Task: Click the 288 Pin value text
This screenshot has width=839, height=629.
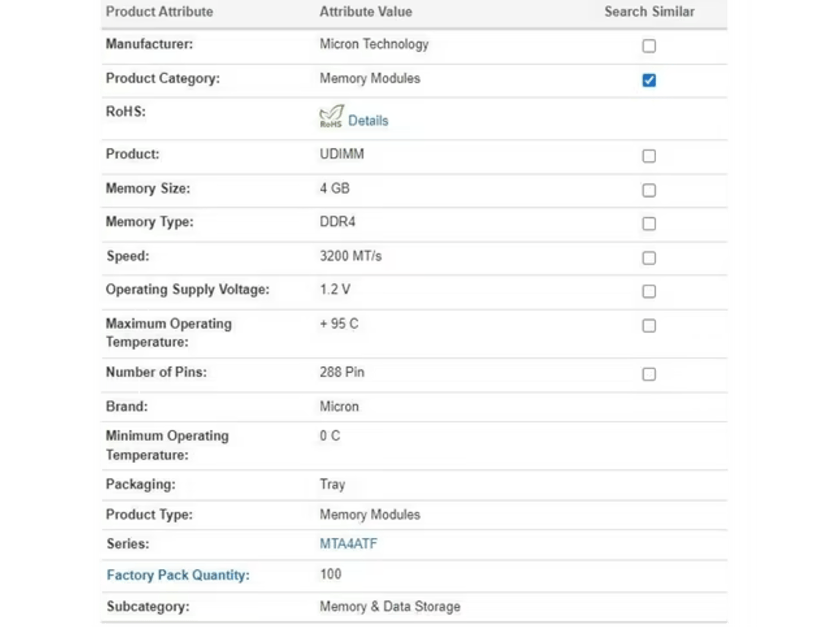Action: [342, 372]
